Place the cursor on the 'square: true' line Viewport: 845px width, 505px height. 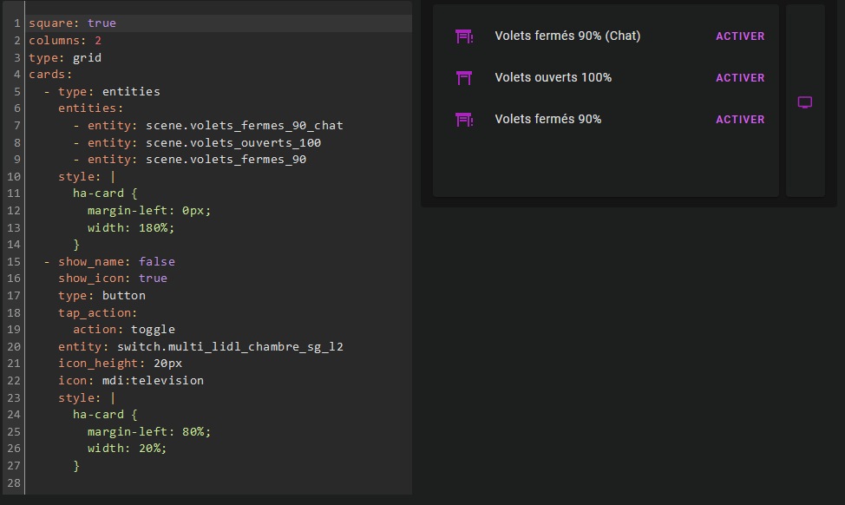click(72, 23)
